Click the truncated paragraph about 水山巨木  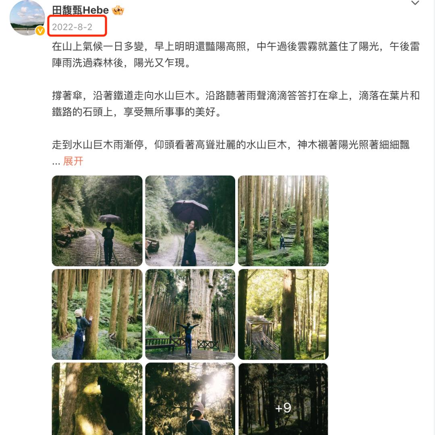pyautogui.click(x=231, y=144)
